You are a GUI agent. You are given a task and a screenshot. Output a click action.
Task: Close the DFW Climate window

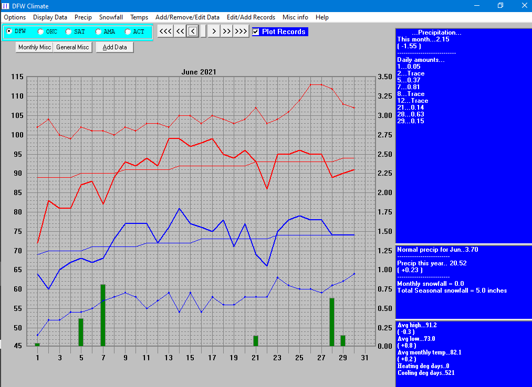[524, 6]
